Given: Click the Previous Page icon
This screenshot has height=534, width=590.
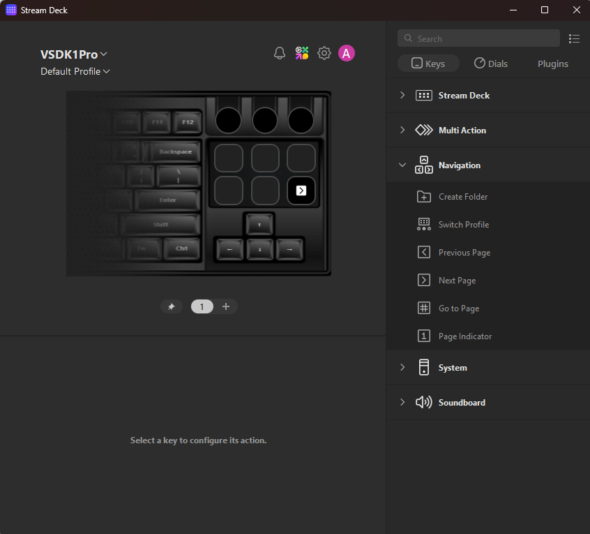Looking at the screenshot, I should pos(424,252).
